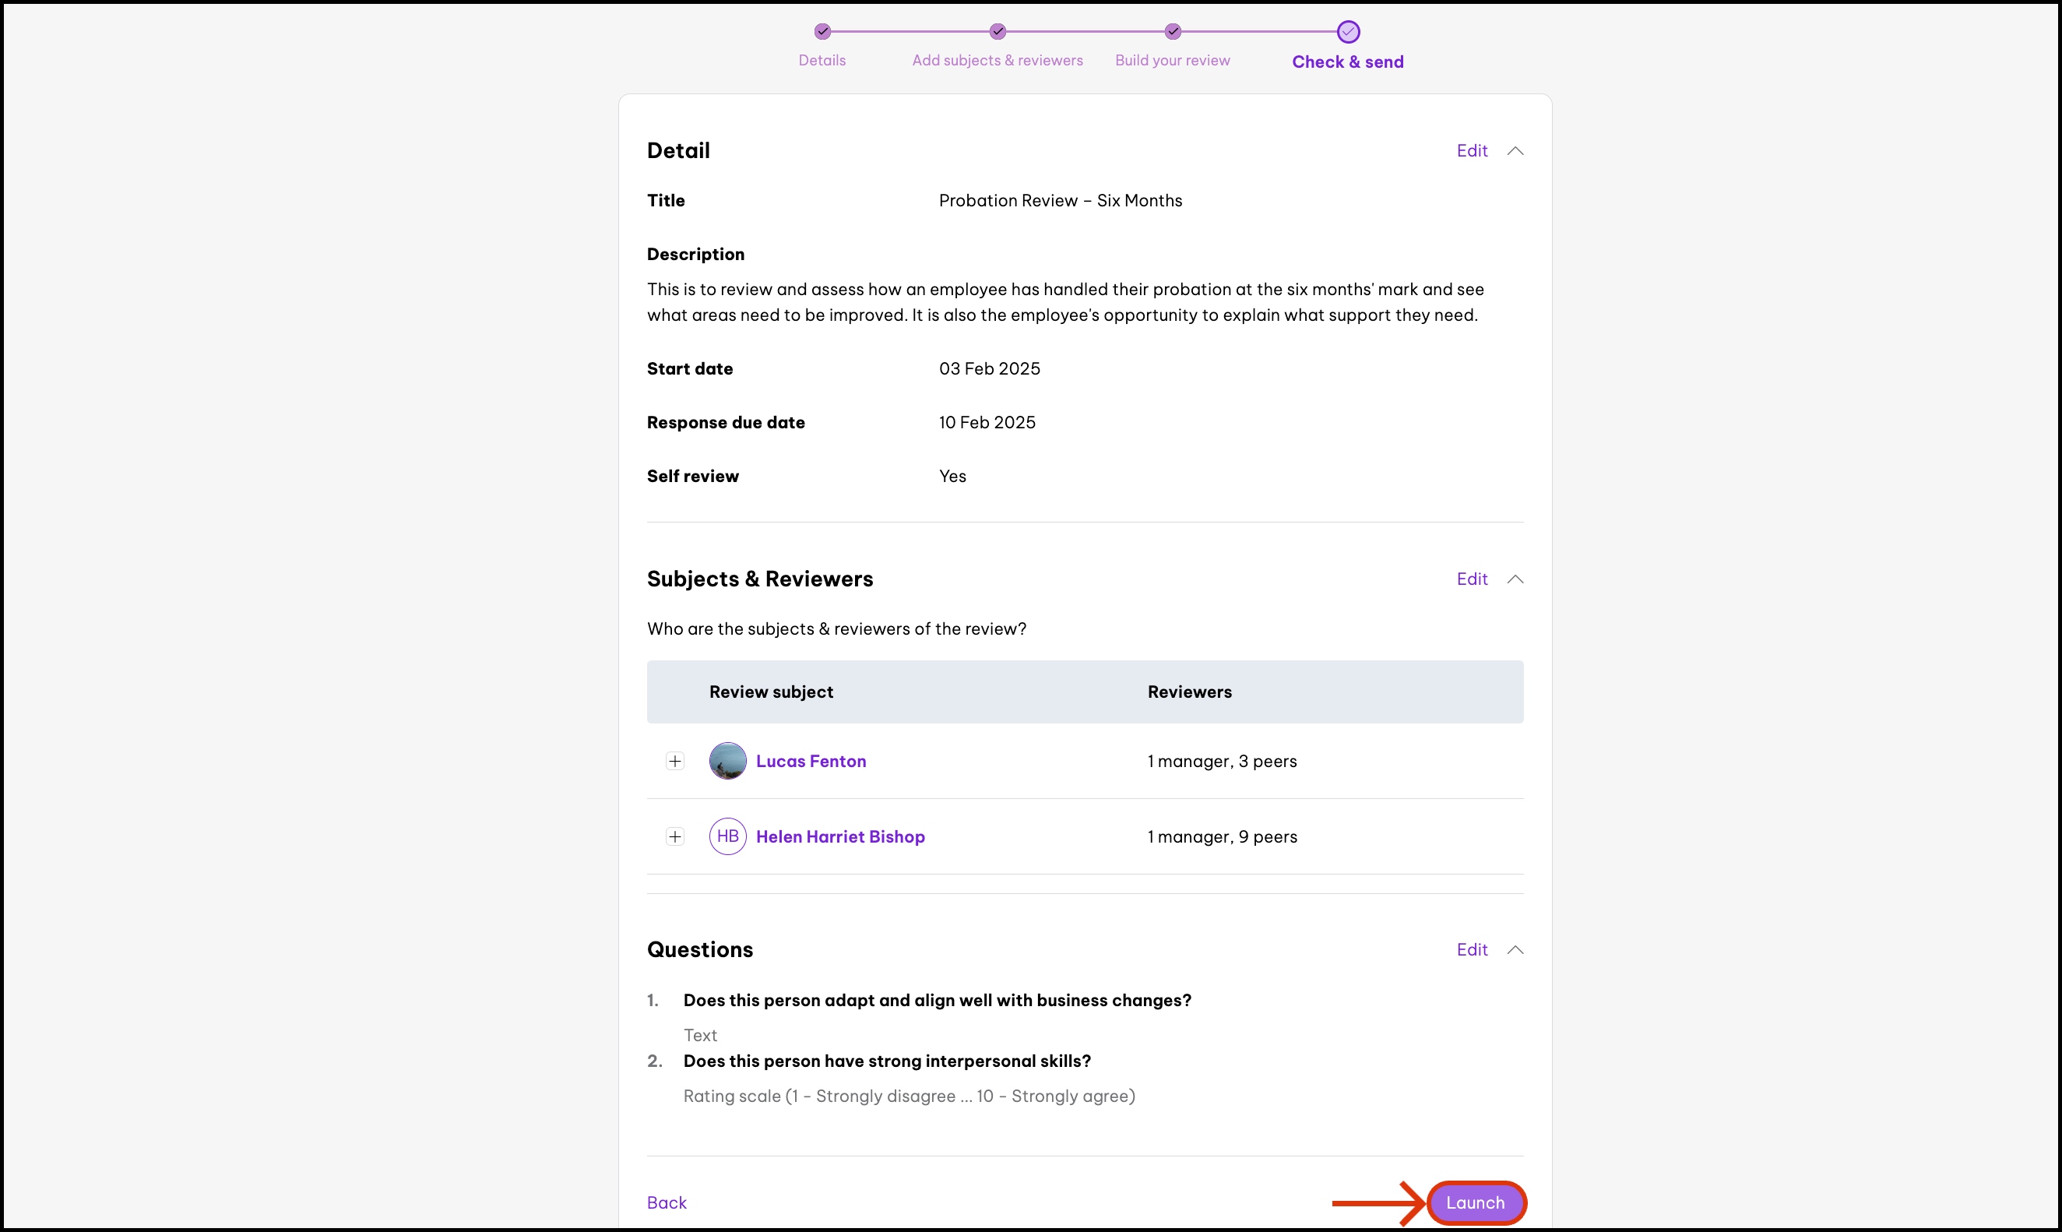Launch the probation review
Image resolution: width=2062 pixels, height=1232 pixels.
[1475, 1202]
